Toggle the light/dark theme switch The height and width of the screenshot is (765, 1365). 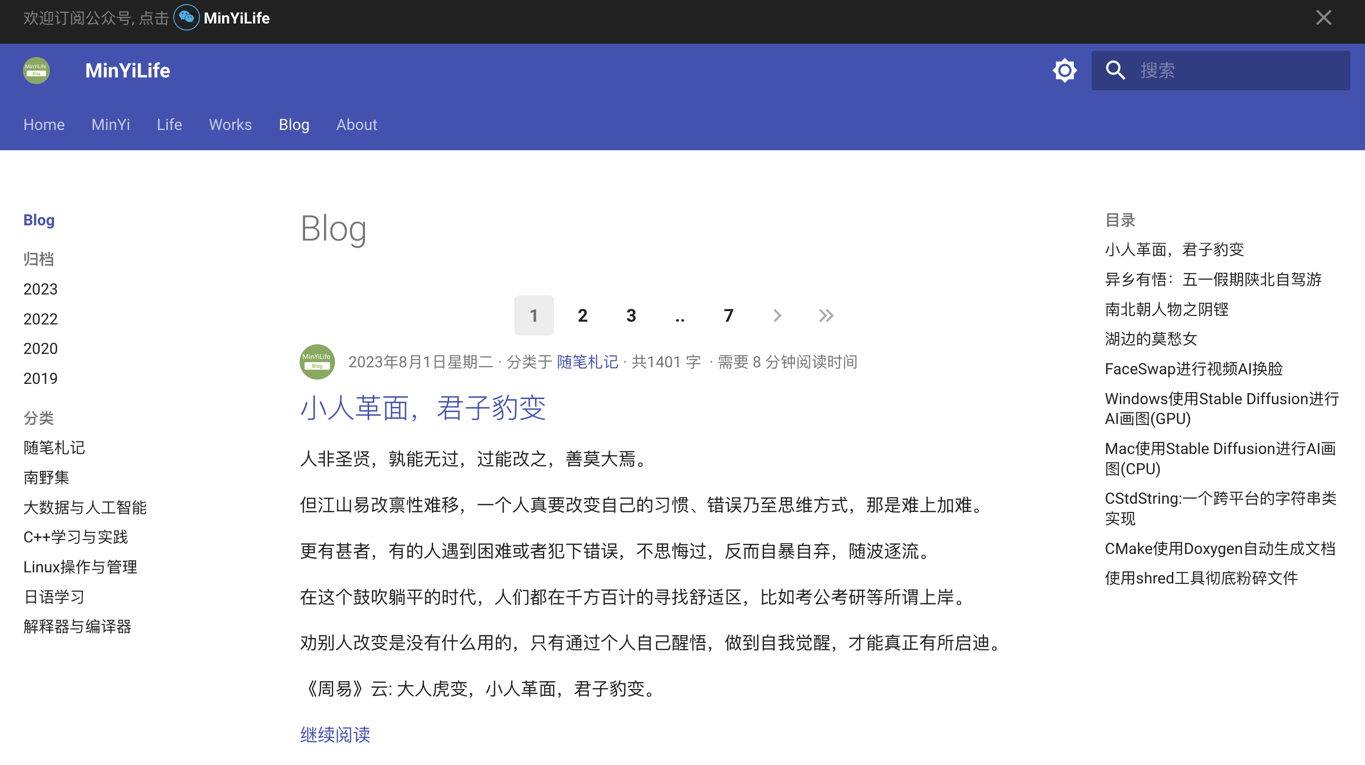1065,71
